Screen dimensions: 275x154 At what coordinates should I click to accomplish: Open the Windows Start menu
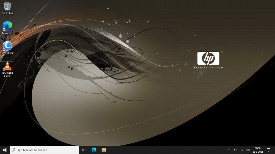(x=5, y=150)
